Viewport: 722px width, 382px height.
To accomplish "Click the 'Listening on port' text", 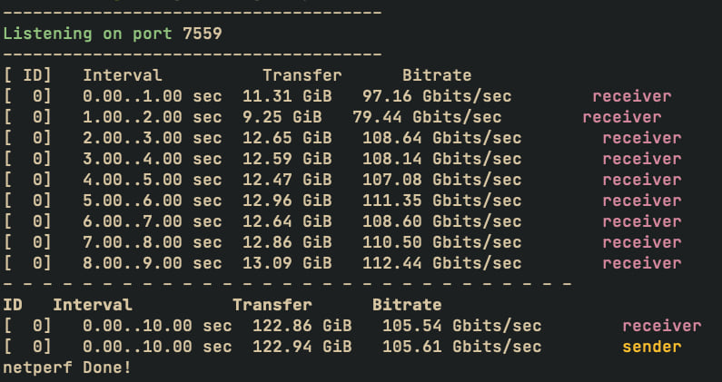I will pyautogui.click(x=87, y=34).
